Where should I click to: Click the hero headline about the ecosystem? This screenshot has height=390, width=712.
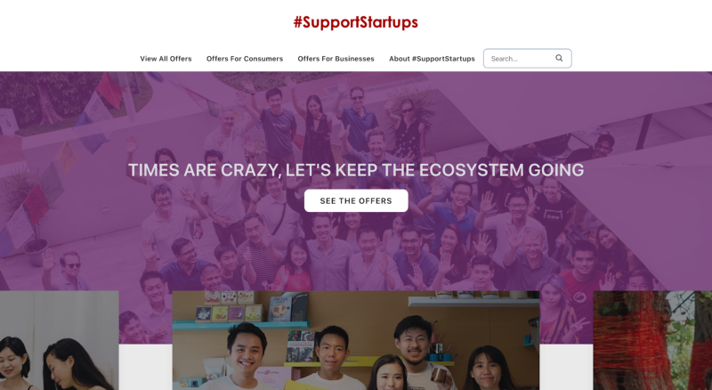click(356, 170)
